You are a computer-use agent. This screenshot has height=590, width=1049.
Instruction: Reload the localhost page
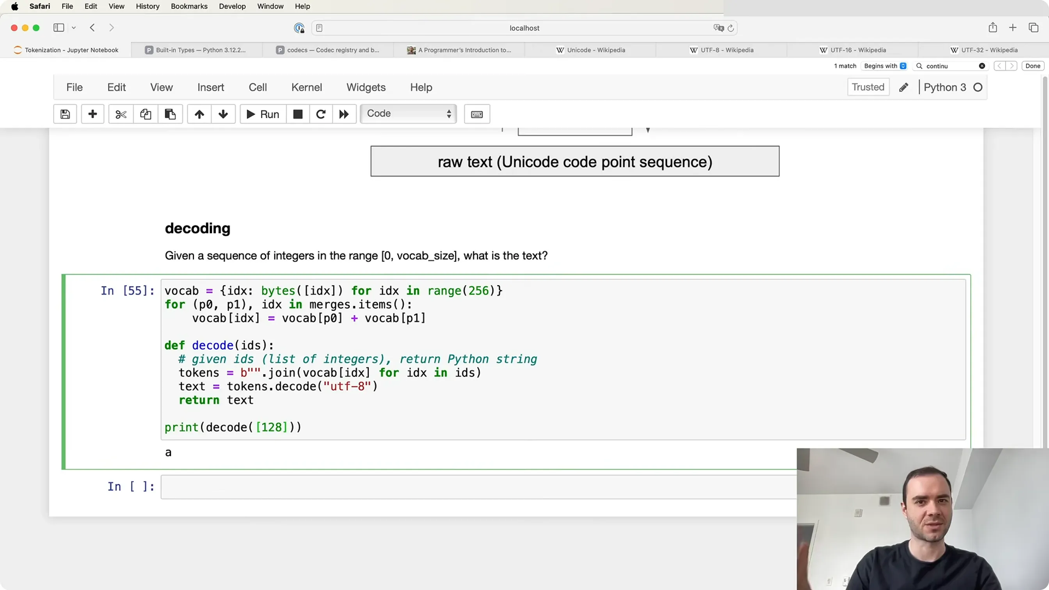coord(731,28)
